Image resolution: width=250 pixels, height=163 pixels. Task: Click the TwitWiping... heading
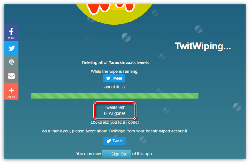203,46
